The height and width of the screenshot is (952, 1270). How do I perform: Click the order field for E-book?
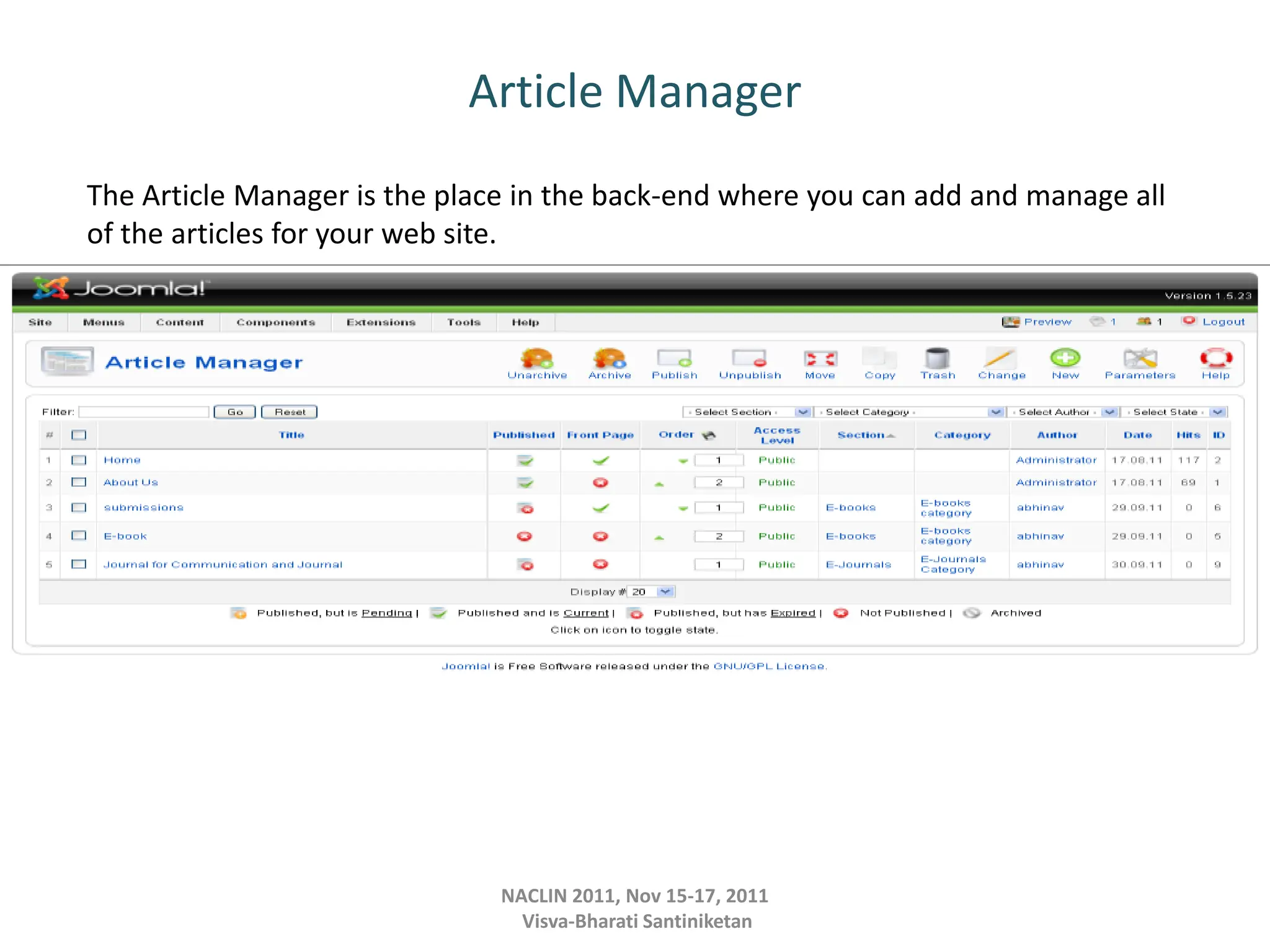tap(719, 536)
